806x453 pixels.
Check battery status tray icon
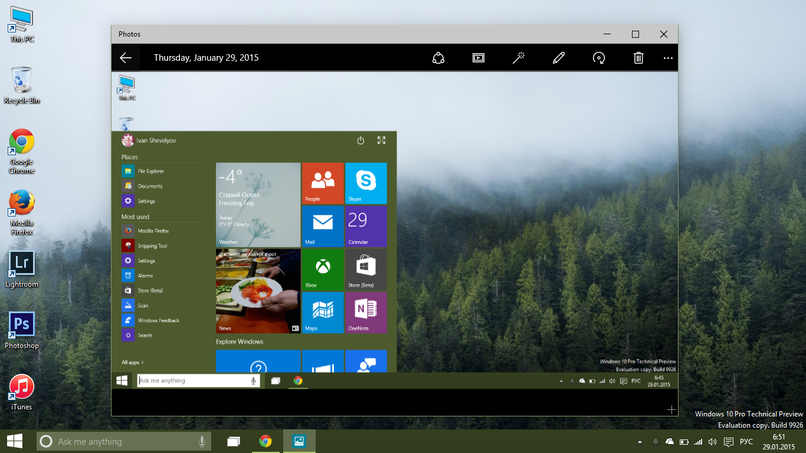point(684,442)
